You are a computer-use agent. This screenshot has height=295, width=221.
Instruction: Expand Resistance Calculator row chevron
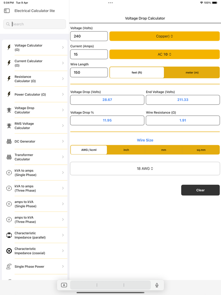(x=63, y=79)
